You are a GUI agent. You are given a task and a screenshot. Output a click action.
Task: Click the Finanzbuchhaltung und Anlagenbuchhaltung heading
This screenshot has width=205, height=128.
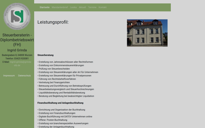tap(60, 103)
